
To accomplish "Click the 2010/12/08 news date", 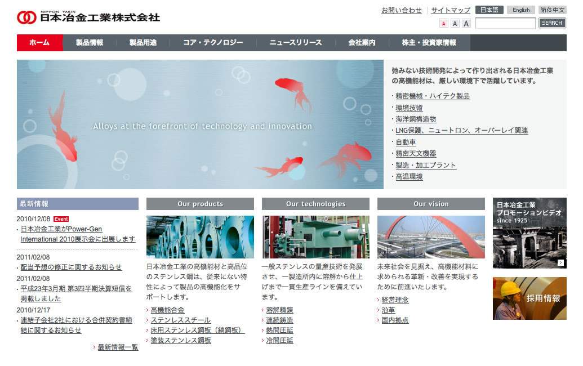I will click(33, 219).
